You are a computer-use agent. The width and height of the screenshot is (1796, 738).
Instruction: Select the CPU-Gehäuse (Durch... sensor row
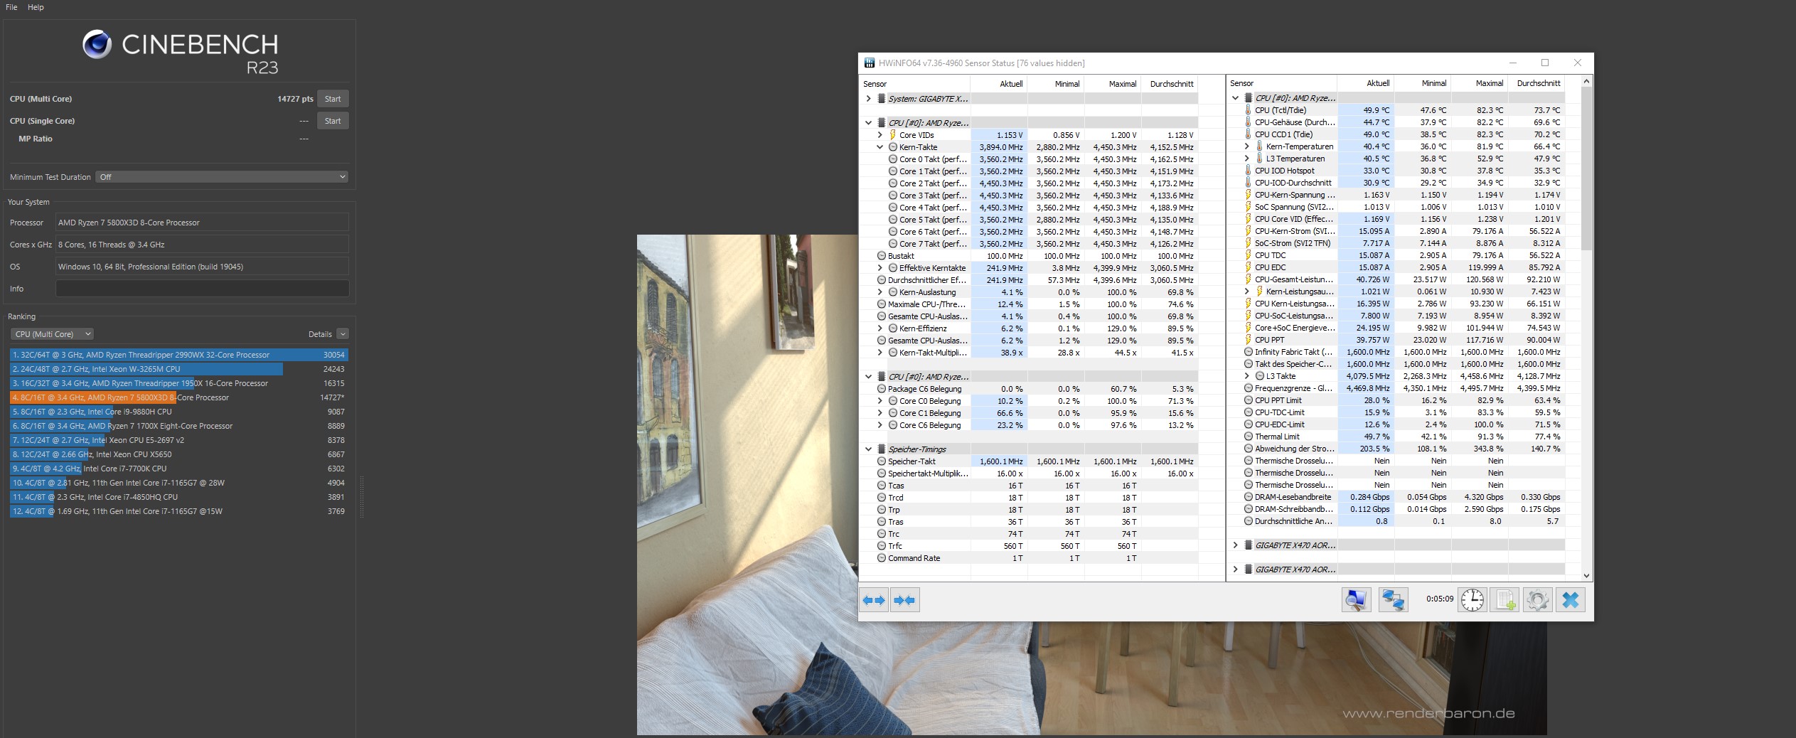(1396, 122)
